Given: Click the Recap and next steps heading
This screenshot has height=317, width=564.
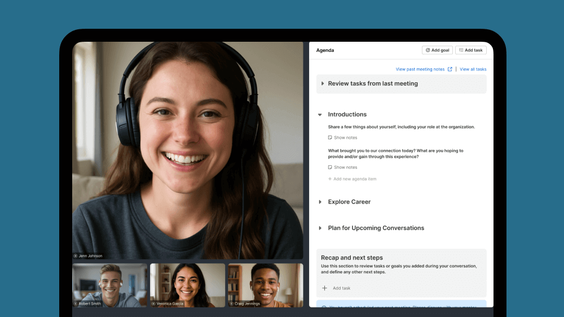Looking at the screenshot, I should pos(352,258).
